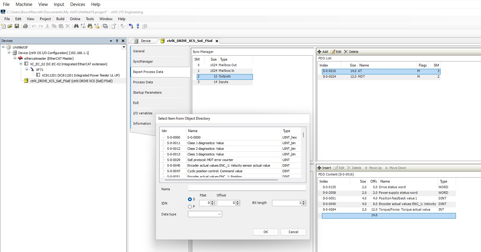Click Cancel in the Object Directory dialog

pyautogui.click(x=293, y=232)
